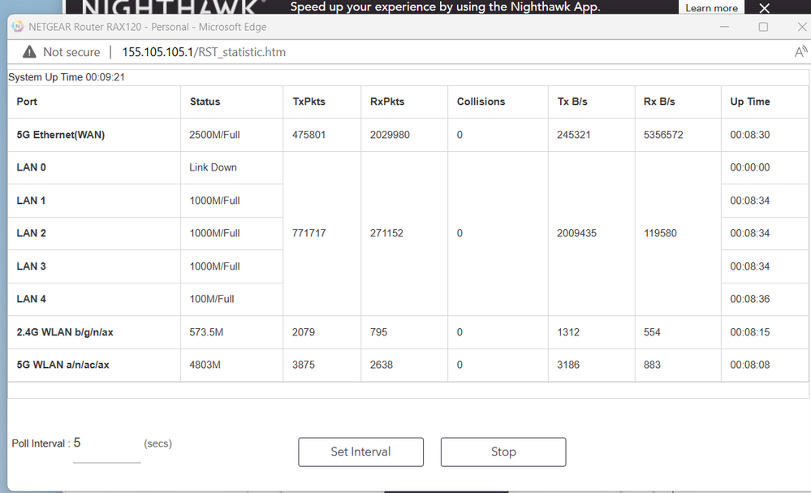This screenshot has height=493, width=811.
Task: Click the Port column header
Action: tap(27, 102)
